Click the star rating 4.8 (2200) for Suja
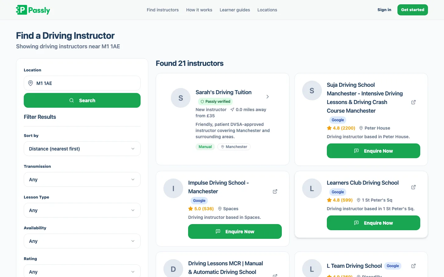This screenshot has height=277, width=444. click(341, 128)
